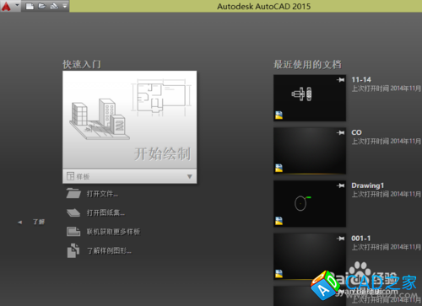Click the drawing file icon on 001-1 thumbnail
Image resolution: width=422 pixels, height=306 pixels.
(x=279, y=274)
